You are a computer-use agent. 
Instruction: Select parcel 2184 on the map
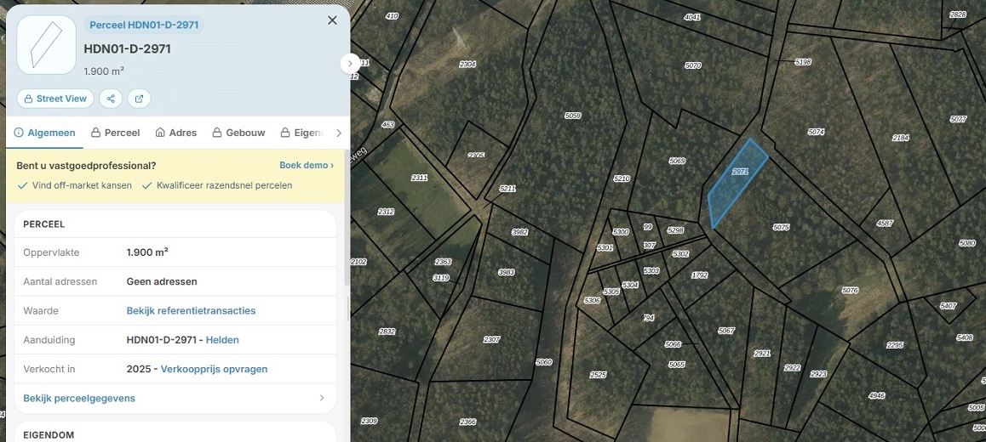(901, 138)
